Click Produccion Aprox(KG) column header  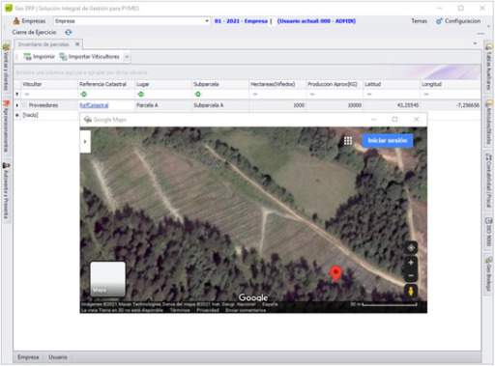pyautogui.click(x=335, y=84)
